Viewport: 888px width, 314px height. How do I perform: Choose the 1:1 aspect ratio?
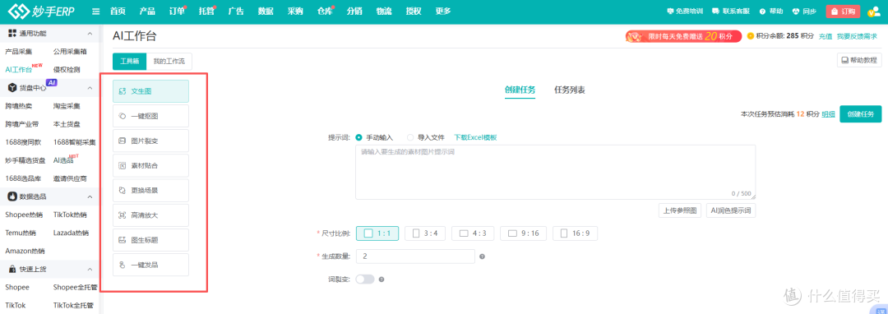tap(377, 233)
